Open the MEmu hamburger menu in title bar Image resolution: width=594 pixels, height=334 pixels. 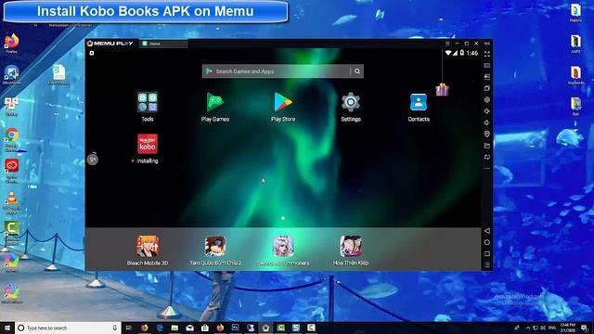pos(447,44)
